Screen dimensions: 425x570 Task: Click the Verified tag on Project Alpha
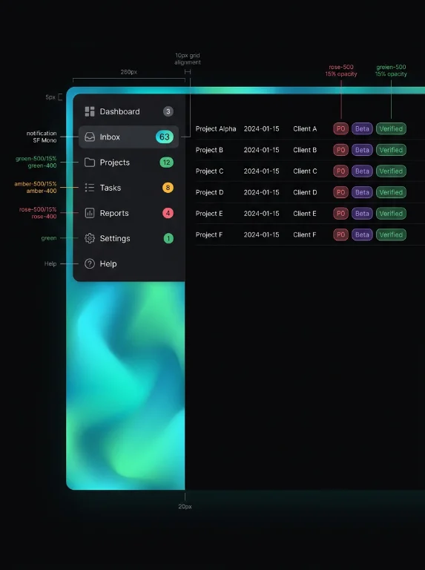coord(391,128)
